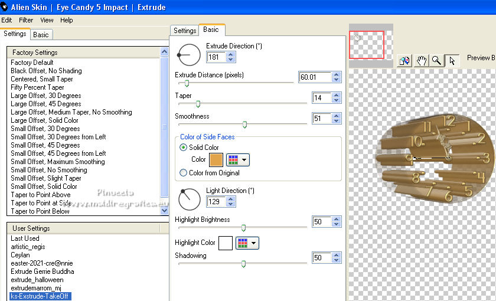Switch to the middle panel Basic tab
This screenshot has width=496, height=301.
(211, 30)
